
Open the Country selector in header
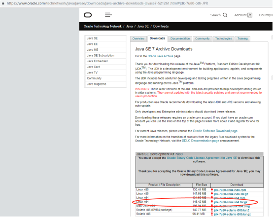(266, 15)
